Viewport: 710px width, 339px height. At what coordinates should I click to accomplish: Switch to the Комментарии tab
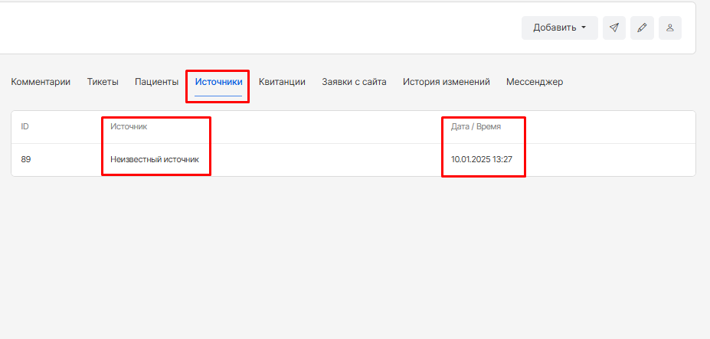tap(41, 82)
